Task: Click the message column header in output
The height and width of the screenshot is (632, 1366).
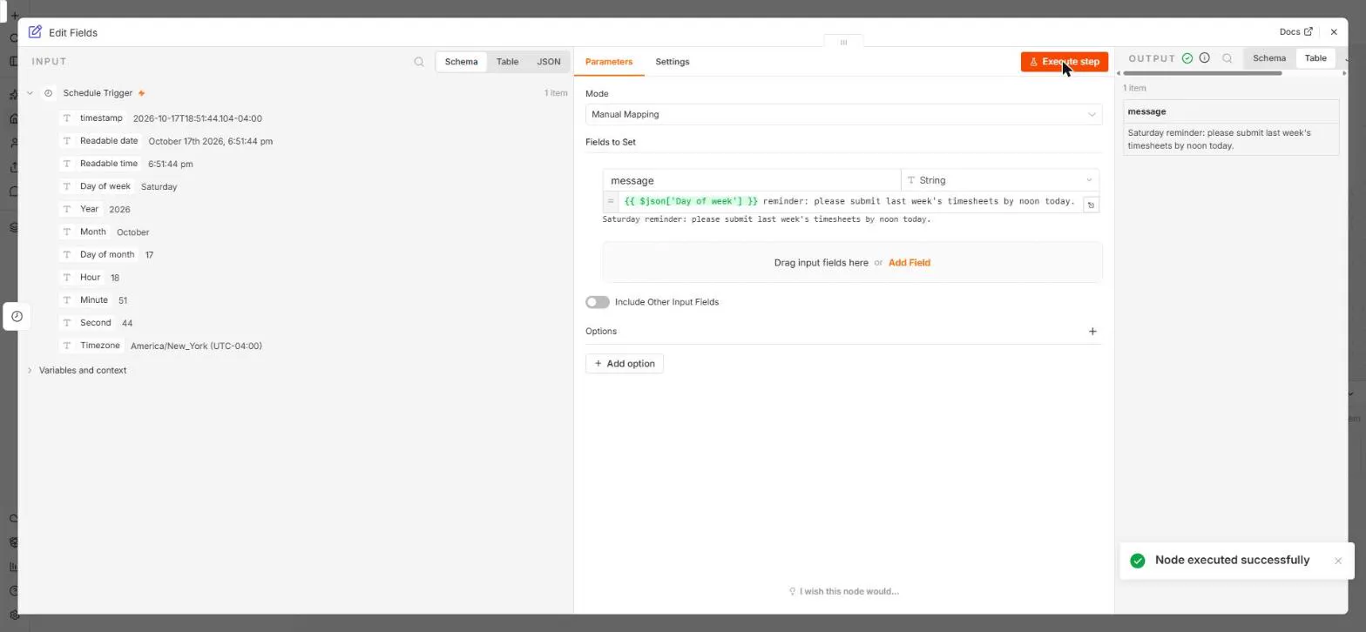Action: [x=1231, y=111]
